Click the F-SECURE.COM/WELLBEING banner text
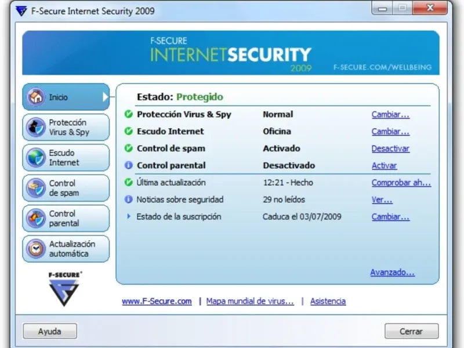The width and height of the screenshot is (464, 348). (382, 67)
